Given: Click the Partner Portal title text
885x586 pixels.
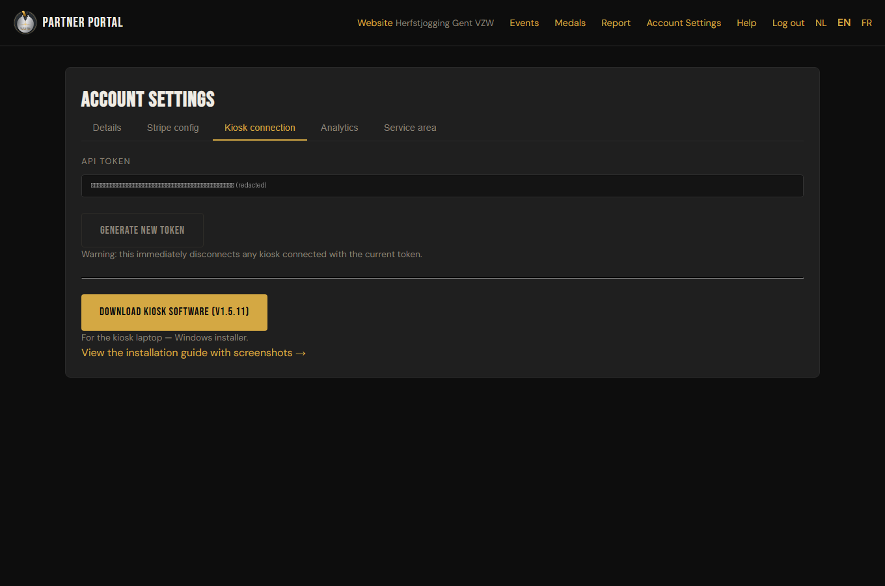Looking at the screenshot, I should (x=83, y=22).
